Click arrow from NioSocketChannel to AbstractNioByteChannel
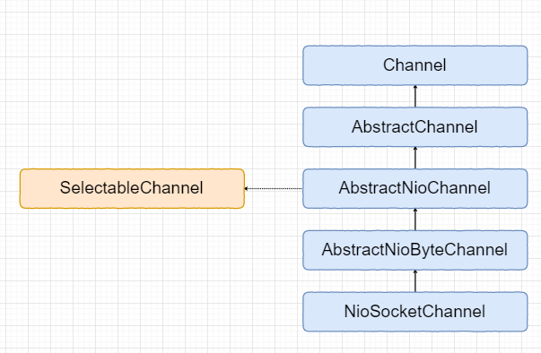The width and height of the screenshot is (541, 353). (415, 281)
